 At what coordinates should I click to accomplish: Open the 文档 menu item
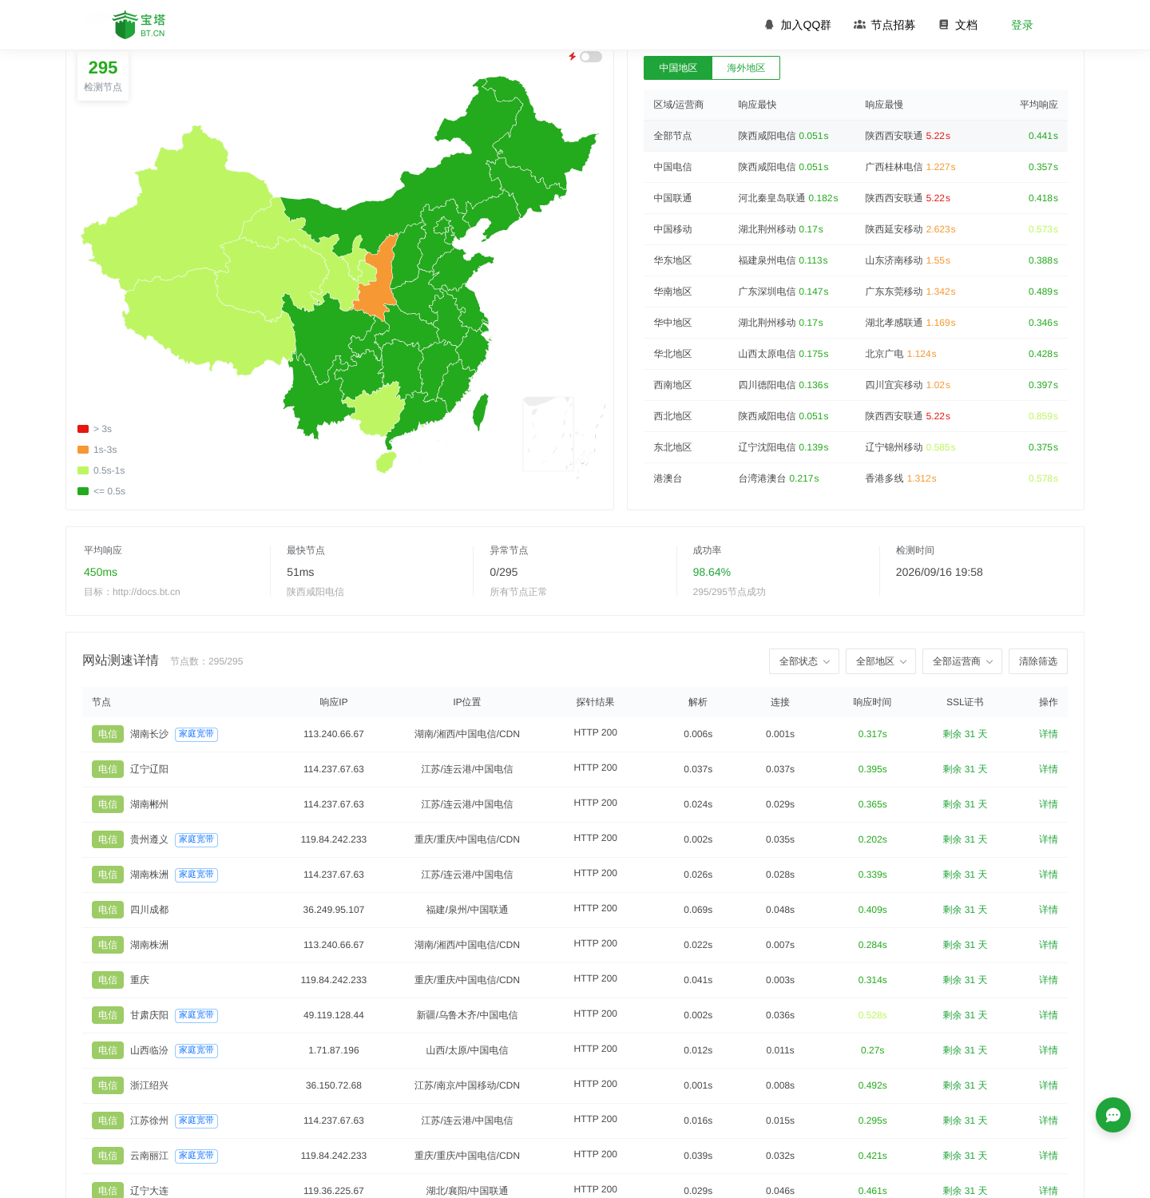[958, 25]
